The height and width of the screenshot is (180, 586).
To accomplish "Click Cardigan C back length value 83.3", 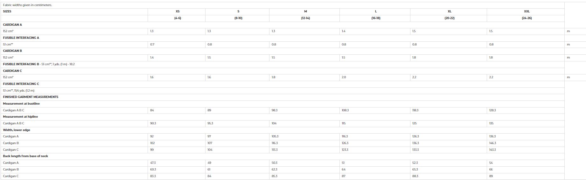I will tap(153, 176).
